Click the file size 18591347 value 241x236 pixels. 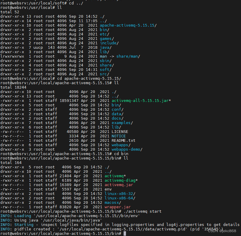[x=69, y=101]
